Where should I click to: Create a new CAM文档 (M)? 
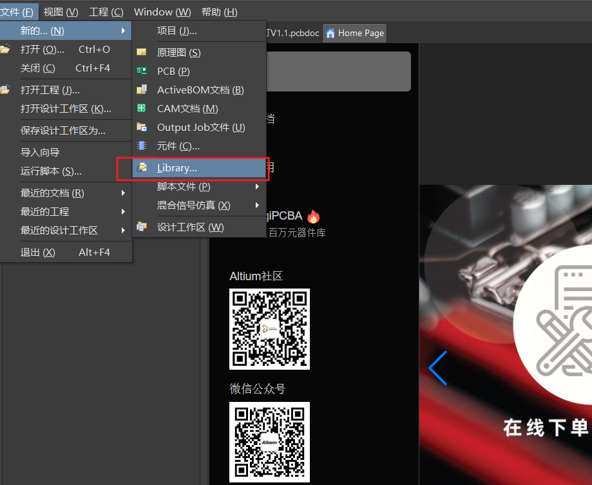click(199, 108)
